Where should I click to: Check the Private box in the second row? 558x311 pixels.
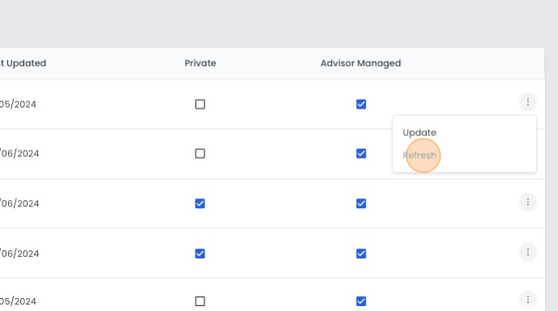click(x=200, y=154)
